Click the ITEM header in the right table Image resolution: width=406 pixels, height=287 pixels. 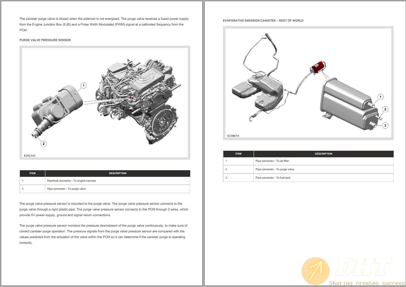238,154
